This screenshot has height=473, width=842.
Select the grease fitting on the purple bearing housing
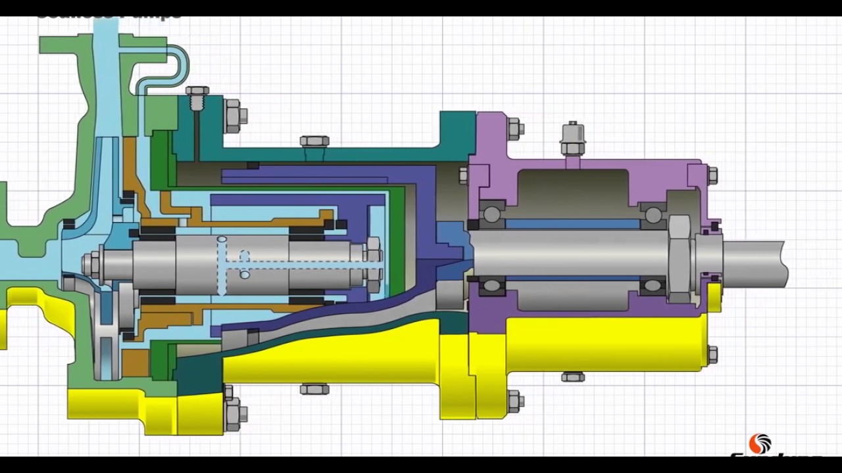coord(573,139)
